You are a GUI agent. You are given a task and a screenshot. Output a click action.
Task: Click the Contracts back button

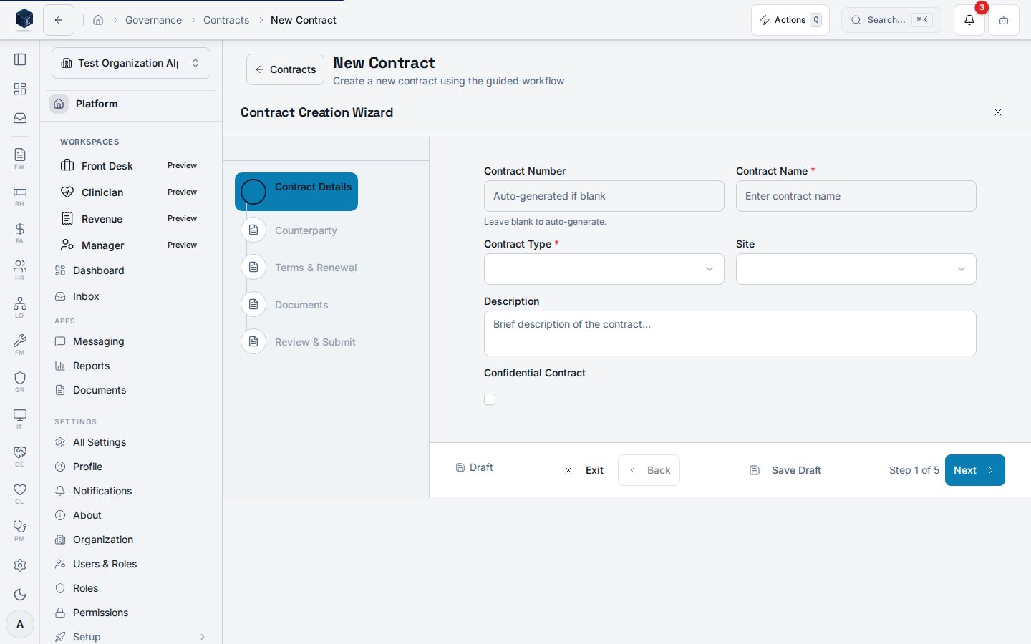pyautogui.click(x=285, y=69)
